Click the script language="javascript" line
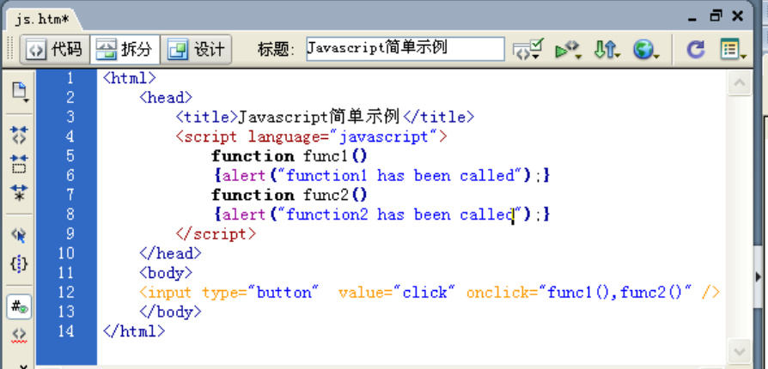 pyautogui.click(x=312, y=136)
